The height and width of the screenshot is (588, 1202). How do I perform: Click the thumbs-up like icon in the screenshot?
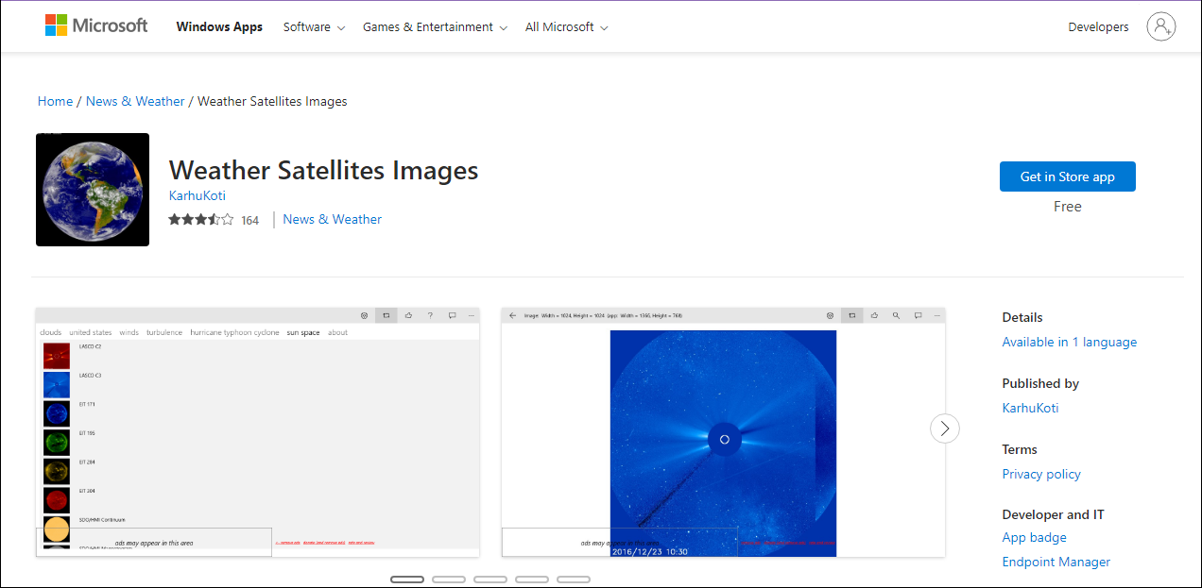tap(408, 315)
